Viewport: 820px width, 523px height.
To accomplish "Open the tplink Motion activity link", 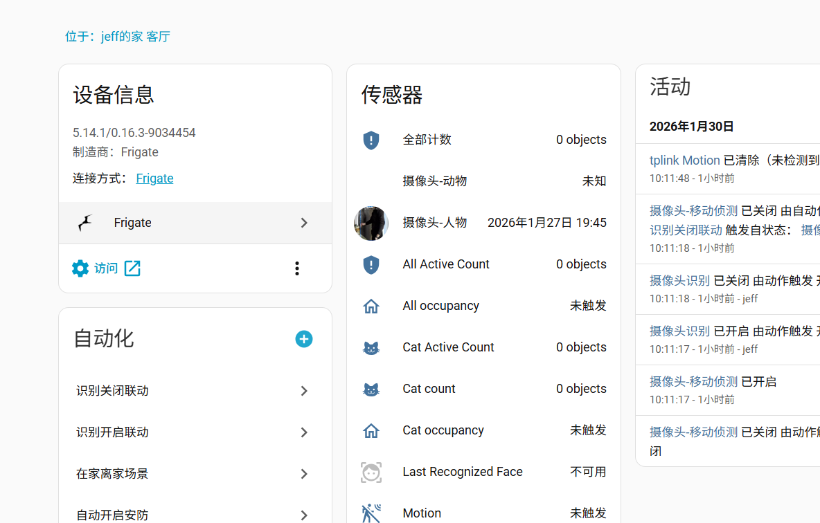I will (x=684, y=160).
